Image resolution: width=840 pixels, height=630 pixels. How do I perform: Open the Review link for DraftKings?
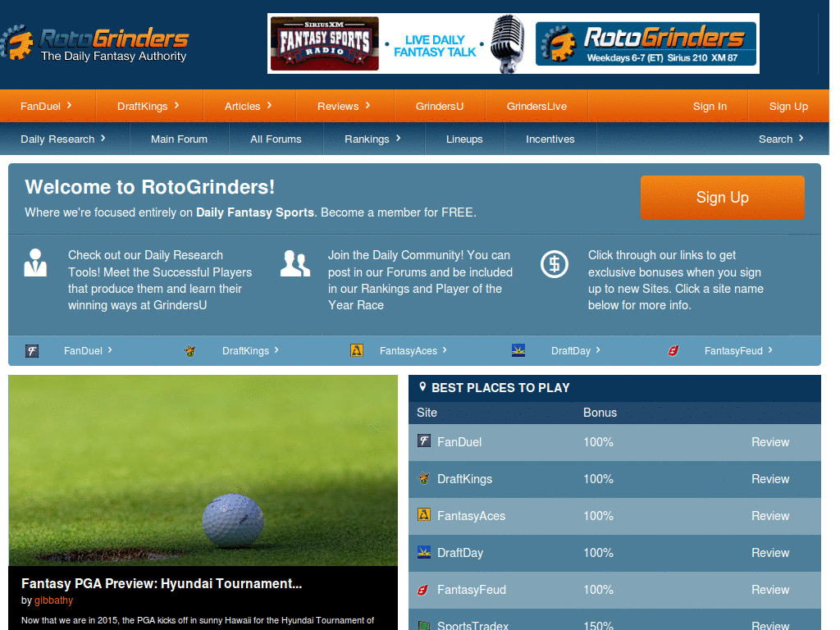[x=769, y=479]
